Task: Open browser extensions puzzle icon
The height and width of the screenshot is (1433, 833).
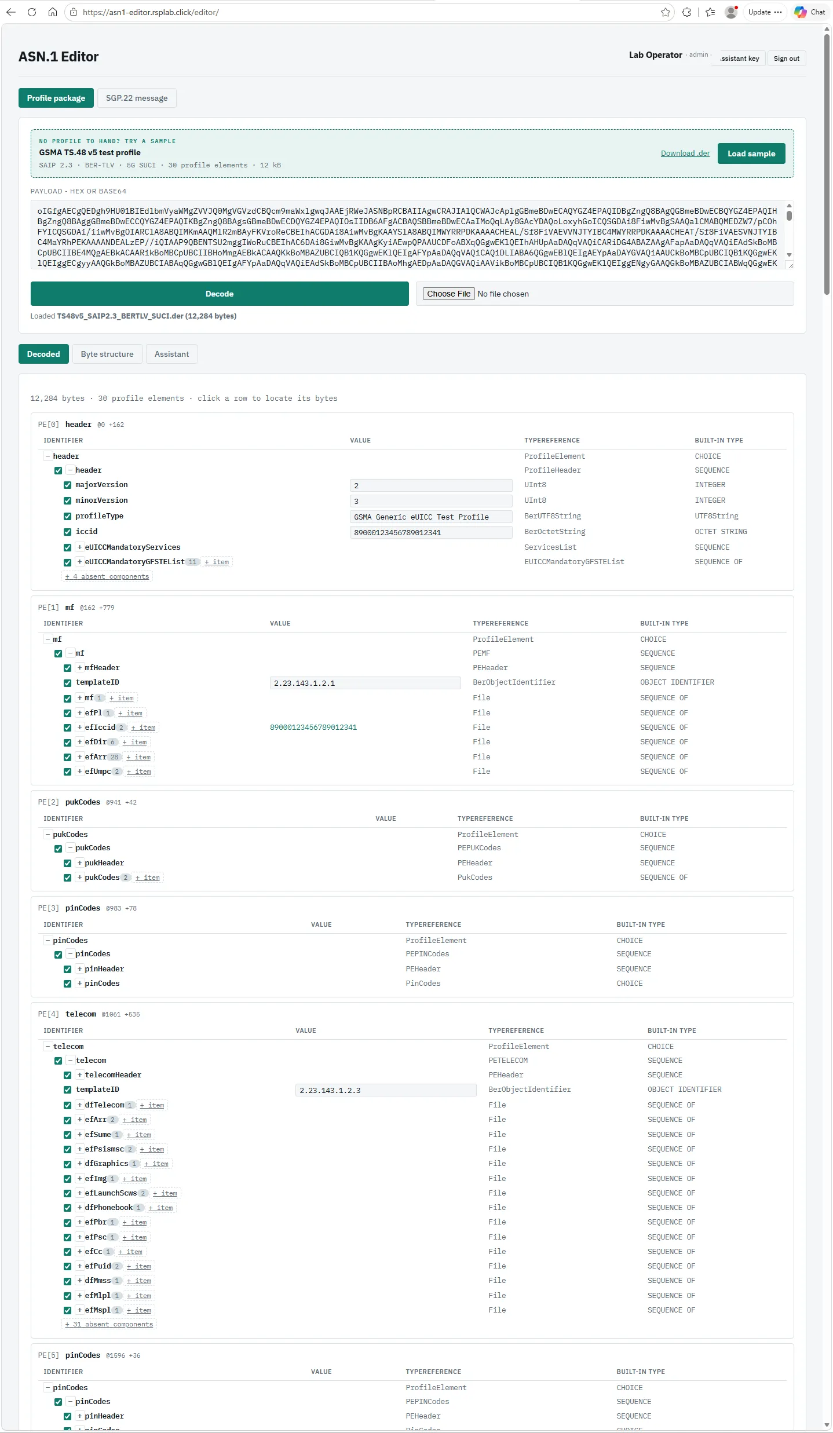Action: [x=687, y=12]
